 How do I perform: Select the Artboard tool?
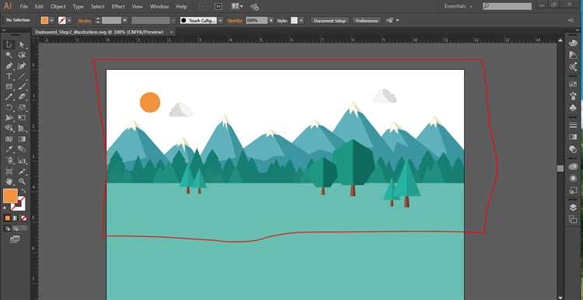point(9,172)
